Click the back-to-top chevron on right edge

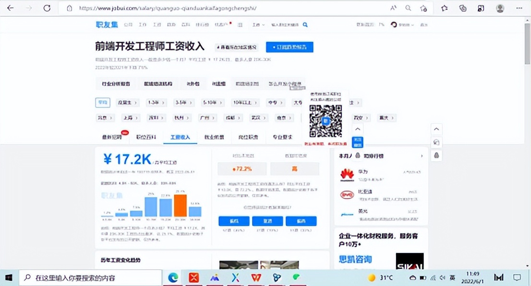click(436, 129)
